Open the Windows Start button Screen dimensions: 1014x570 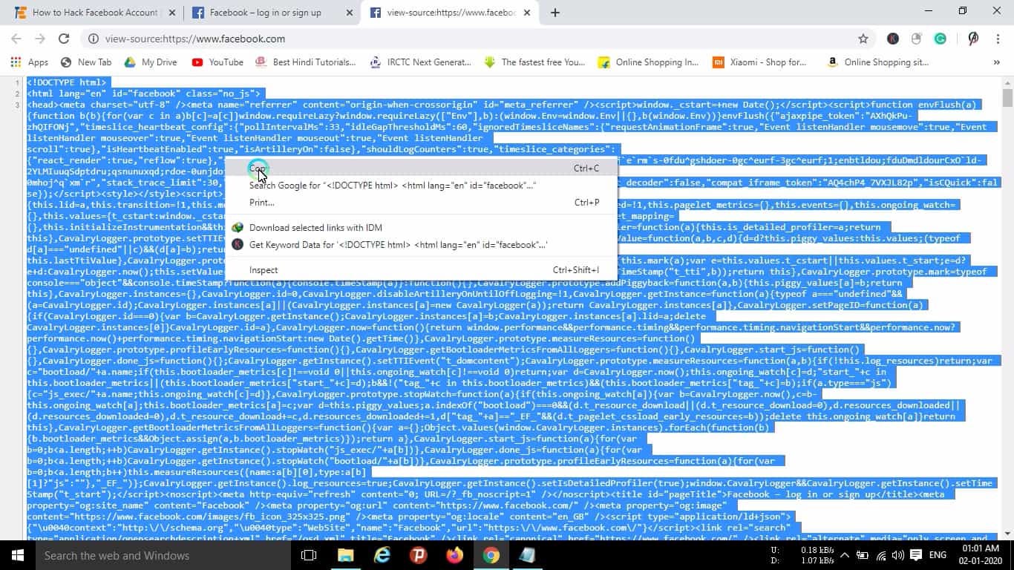tap(17, 555)
